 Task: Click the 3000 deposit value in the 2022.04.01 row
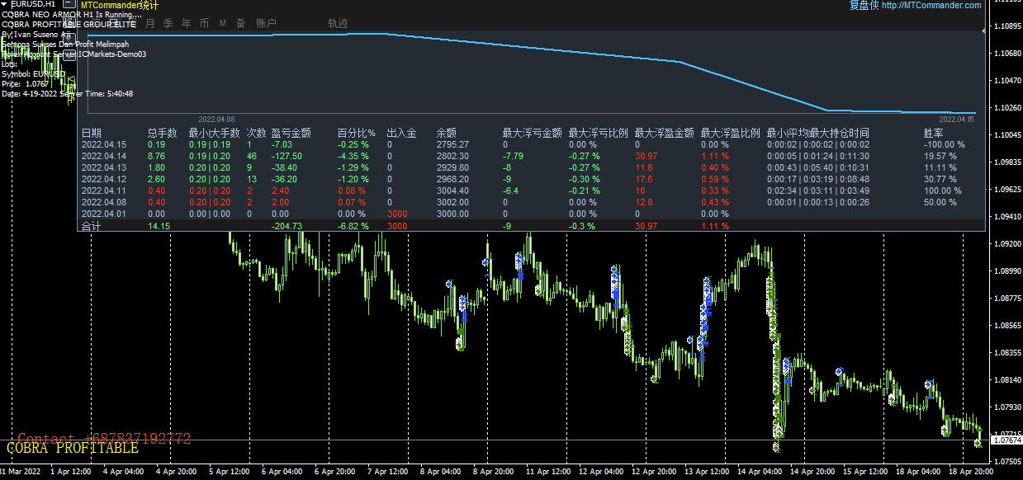(x=396, y=214)
